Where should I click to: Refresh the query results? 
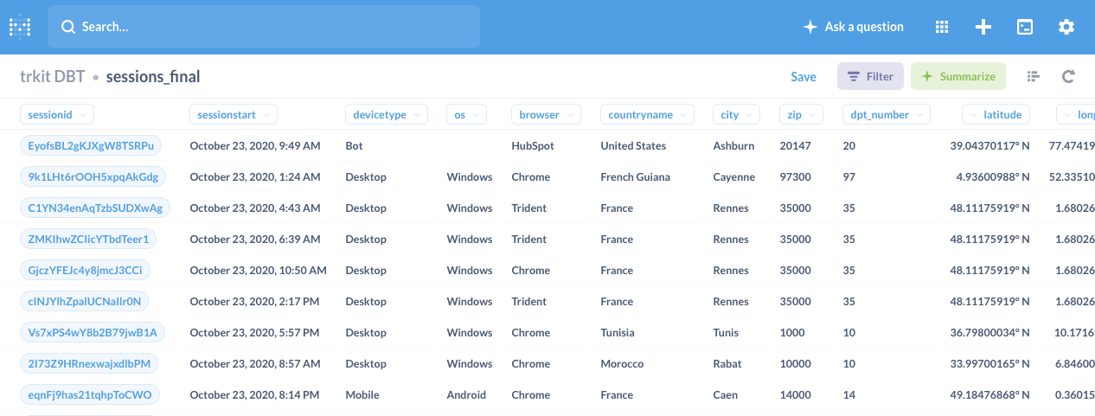pyautogui.click(x=1068, y=77)
